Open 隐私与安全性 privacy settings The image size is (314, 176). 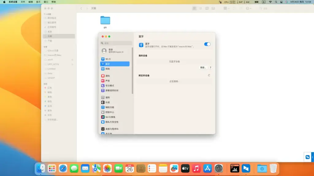click(115, 122)
